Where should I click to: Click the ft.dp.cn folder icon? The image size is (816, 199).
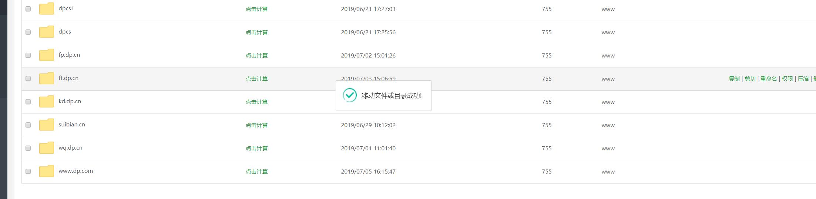[x=47, y=78]
